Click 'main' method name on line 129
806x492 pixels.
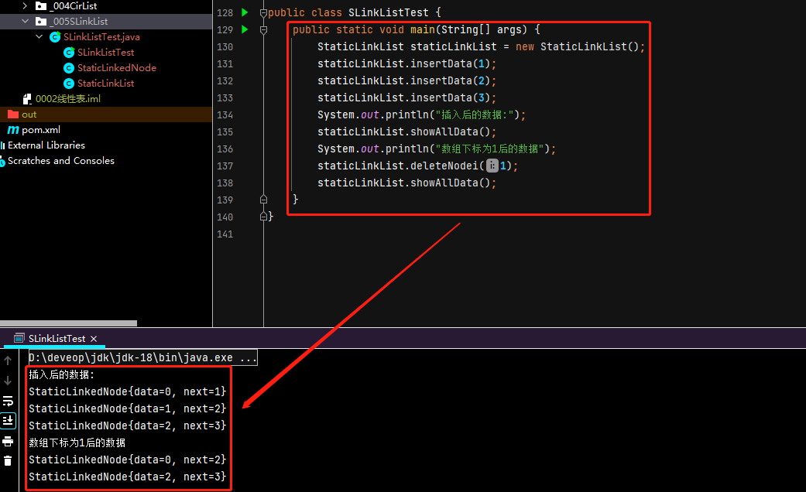pyautogui.click(x=422, y=30)
